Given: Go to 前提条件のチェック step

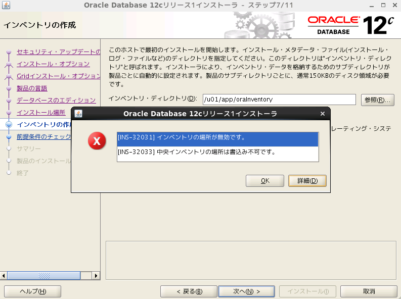Looking at the screenshot, I should click(43, 137).
